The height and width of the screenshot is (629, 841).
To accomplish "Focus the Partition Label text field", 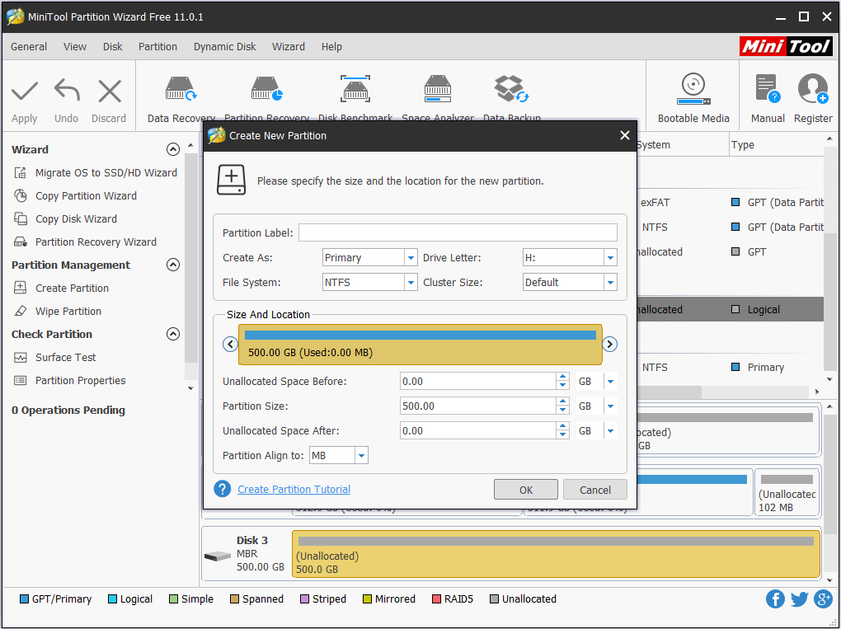I will [x=458, y=233].
